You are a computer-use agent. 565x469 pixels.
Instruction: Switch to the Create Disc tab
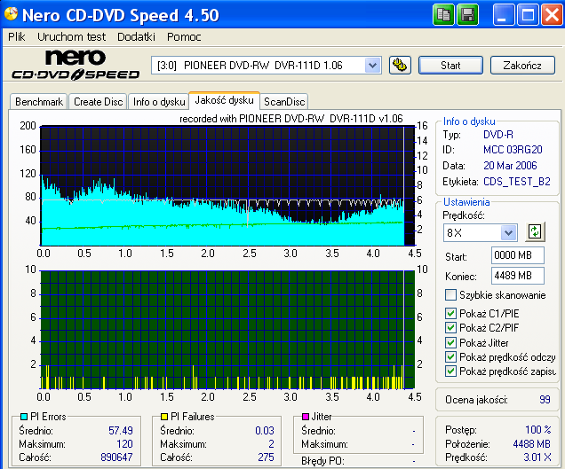click(98, 102)
